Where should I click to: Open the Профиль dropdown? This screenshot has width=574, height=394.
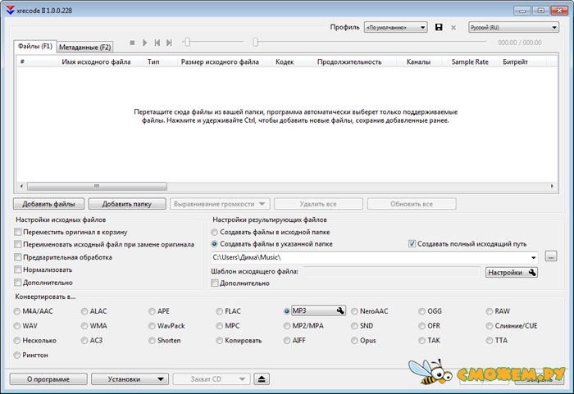click(x=396, y=27)
